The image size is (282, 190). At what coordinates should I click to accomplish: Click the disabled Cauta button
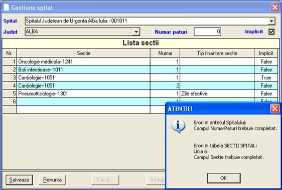point(105,179)
